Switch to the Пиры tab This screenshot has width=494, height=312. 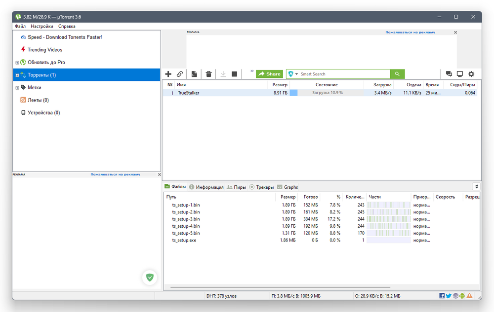(236, 187)
